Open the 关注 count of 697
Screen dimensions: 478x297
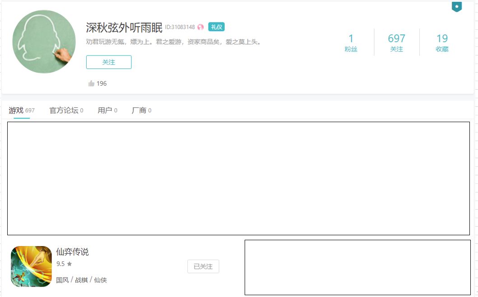397,43
